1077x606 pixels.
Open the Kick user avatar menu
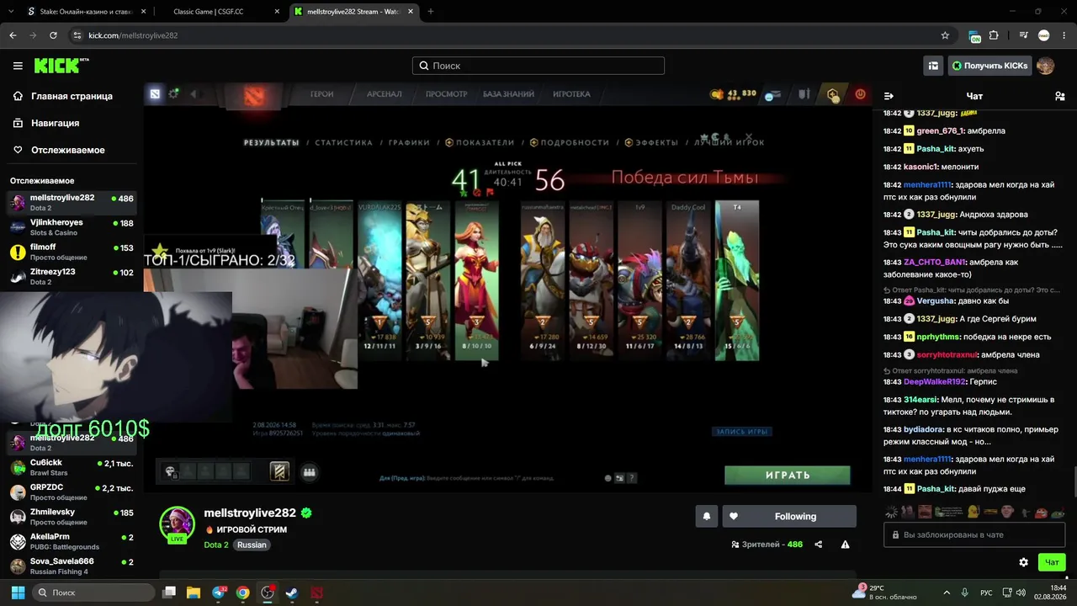point(1045,66)
